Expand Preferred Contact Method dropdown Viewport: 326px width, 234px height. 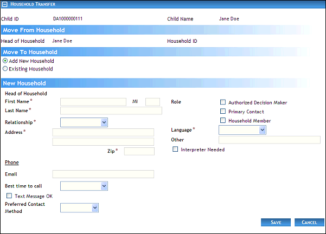coord(79,207)
